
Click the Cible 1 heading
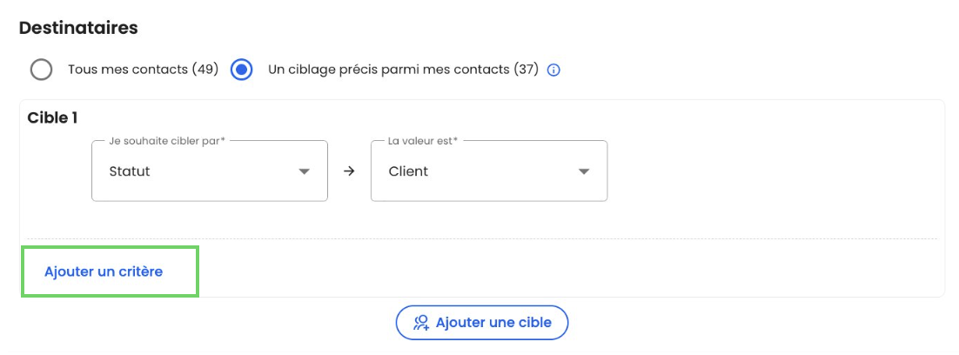click(52, 117)
